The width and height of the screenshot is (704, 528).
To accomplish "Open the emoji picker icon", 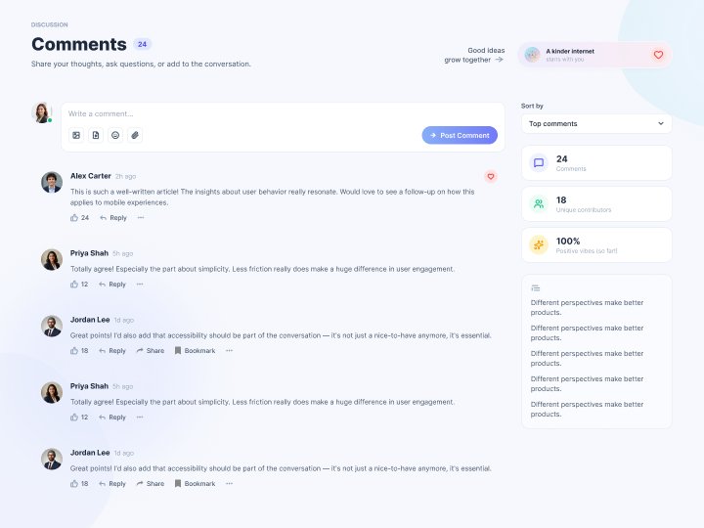I will (x=115, y=135).
